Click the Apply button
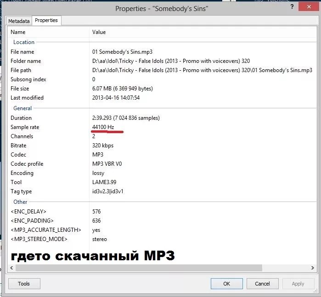 (298, 284)
